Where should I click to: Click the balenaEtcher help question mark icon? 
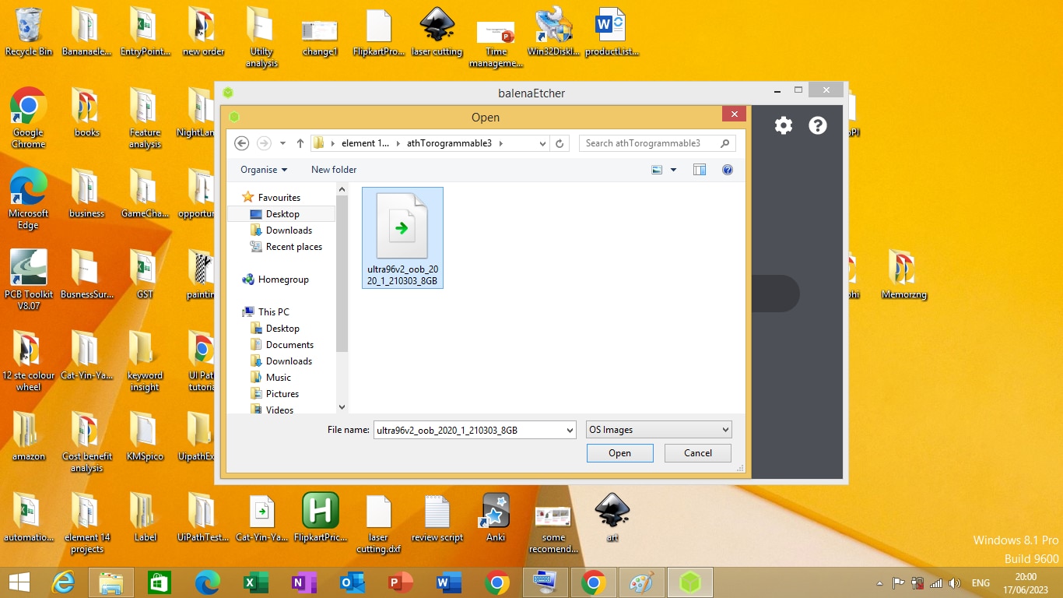[x=817, y=125]
